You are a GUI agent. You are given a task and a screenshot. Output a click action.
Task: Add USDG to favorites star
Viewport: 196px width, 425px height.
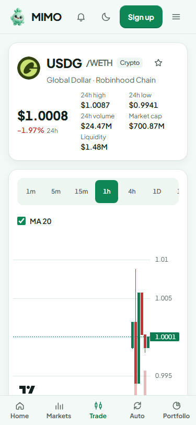[158, 63]
